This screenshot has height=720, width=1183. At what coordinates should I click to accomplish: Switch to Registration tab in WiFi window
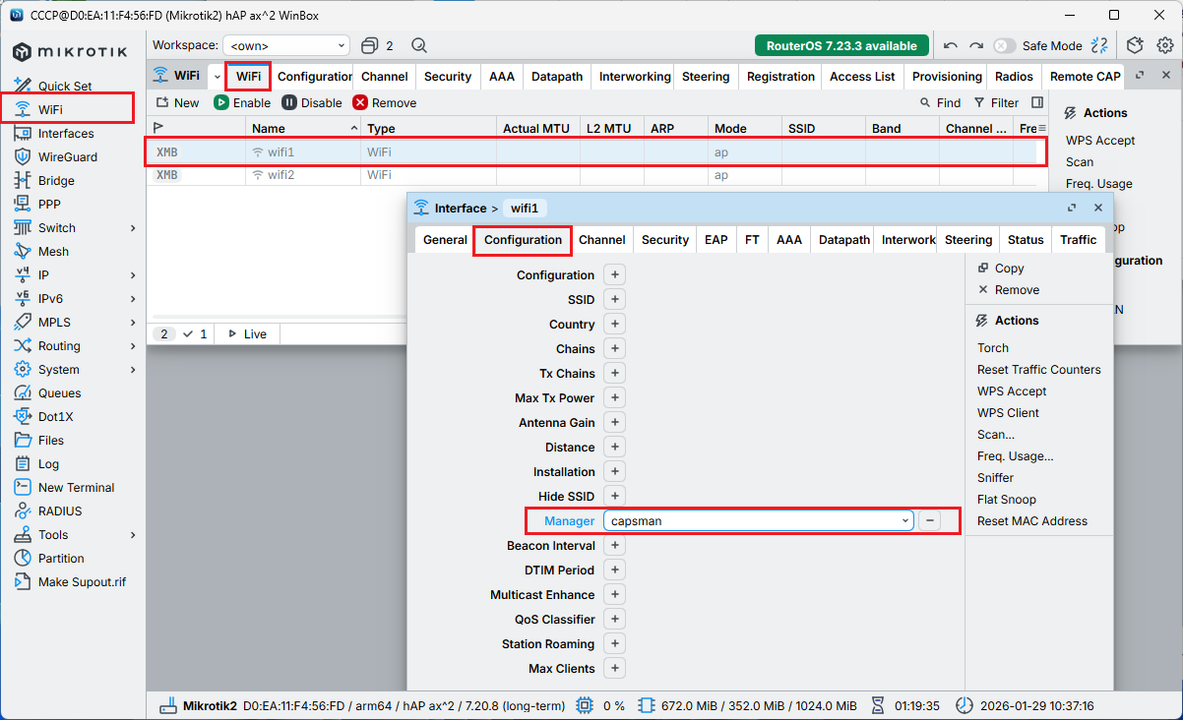coord(780,76)
